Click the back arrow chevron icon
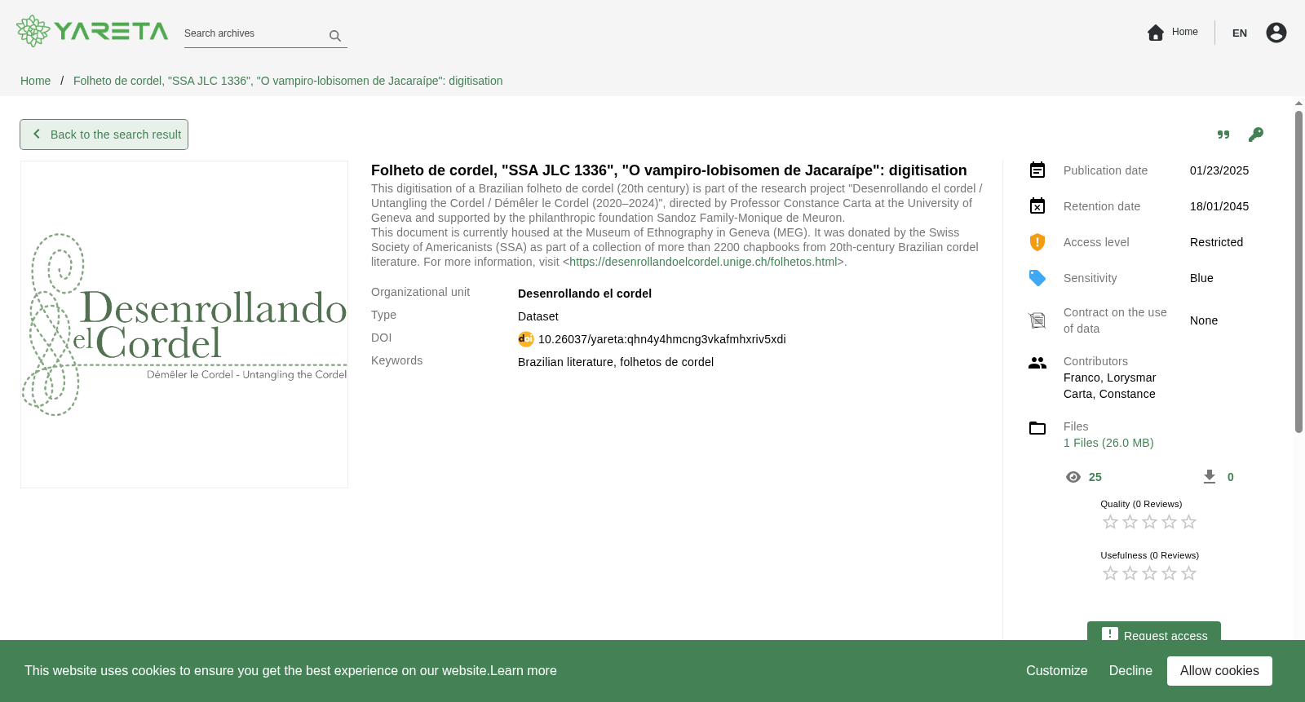This screenshot has width=1305, height=702. [x=37, y=135]
